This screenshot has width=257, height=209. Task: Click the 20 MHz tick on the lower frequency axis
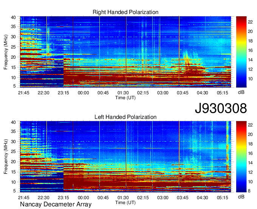(x=13, y=162)
